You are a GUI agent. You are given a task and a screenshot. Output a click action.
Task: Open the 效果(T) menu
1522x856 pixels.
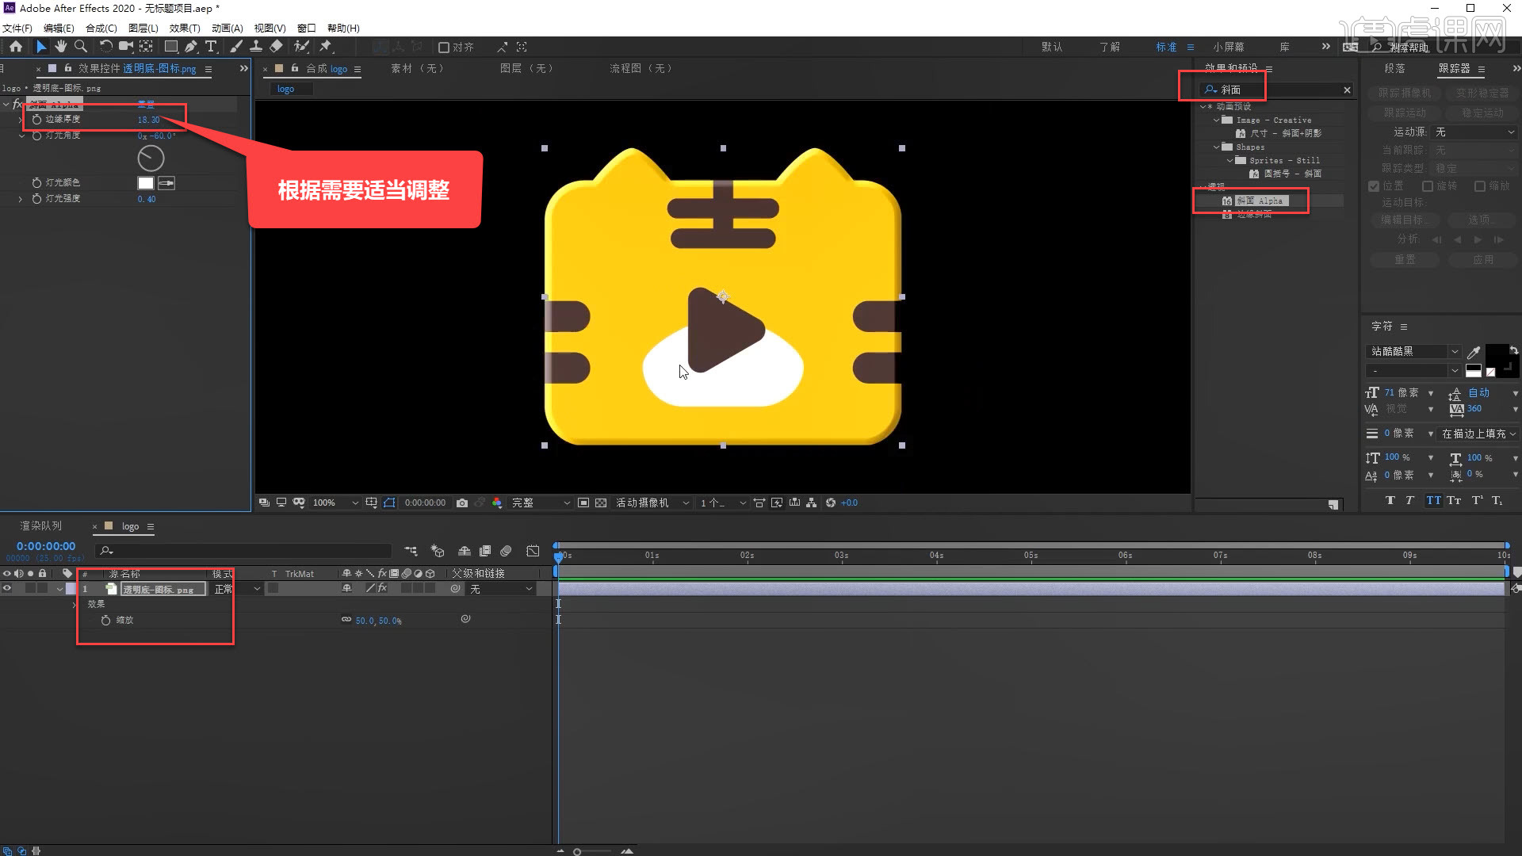coord(185,28)
